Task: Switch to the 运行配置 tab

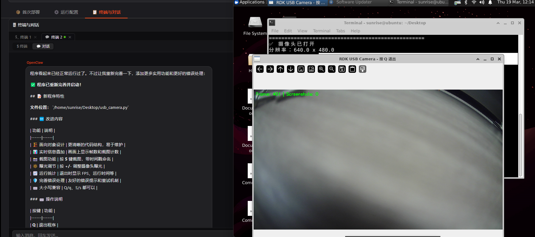Action: coord(66,12)
